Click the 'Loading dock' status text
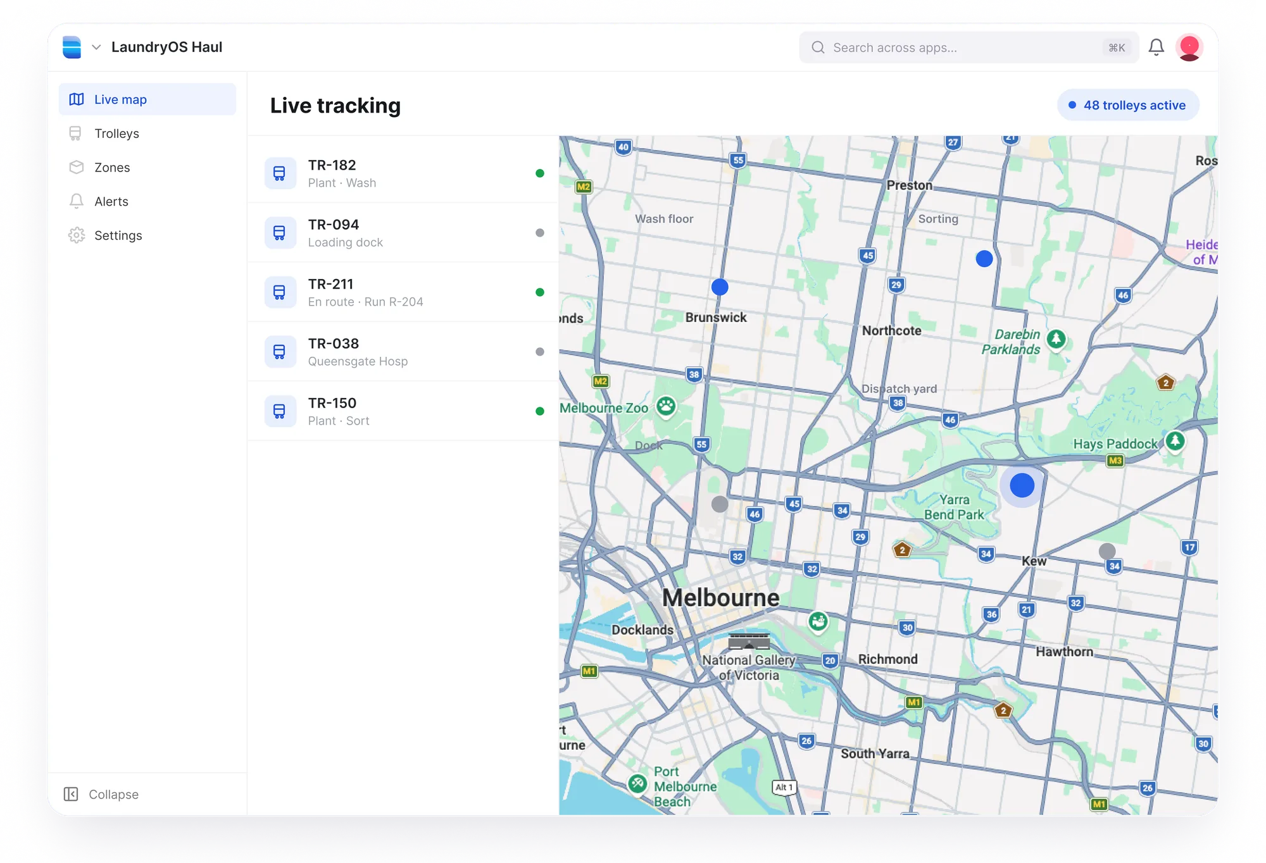1266x863 pixels. click(x=346, y=242)
